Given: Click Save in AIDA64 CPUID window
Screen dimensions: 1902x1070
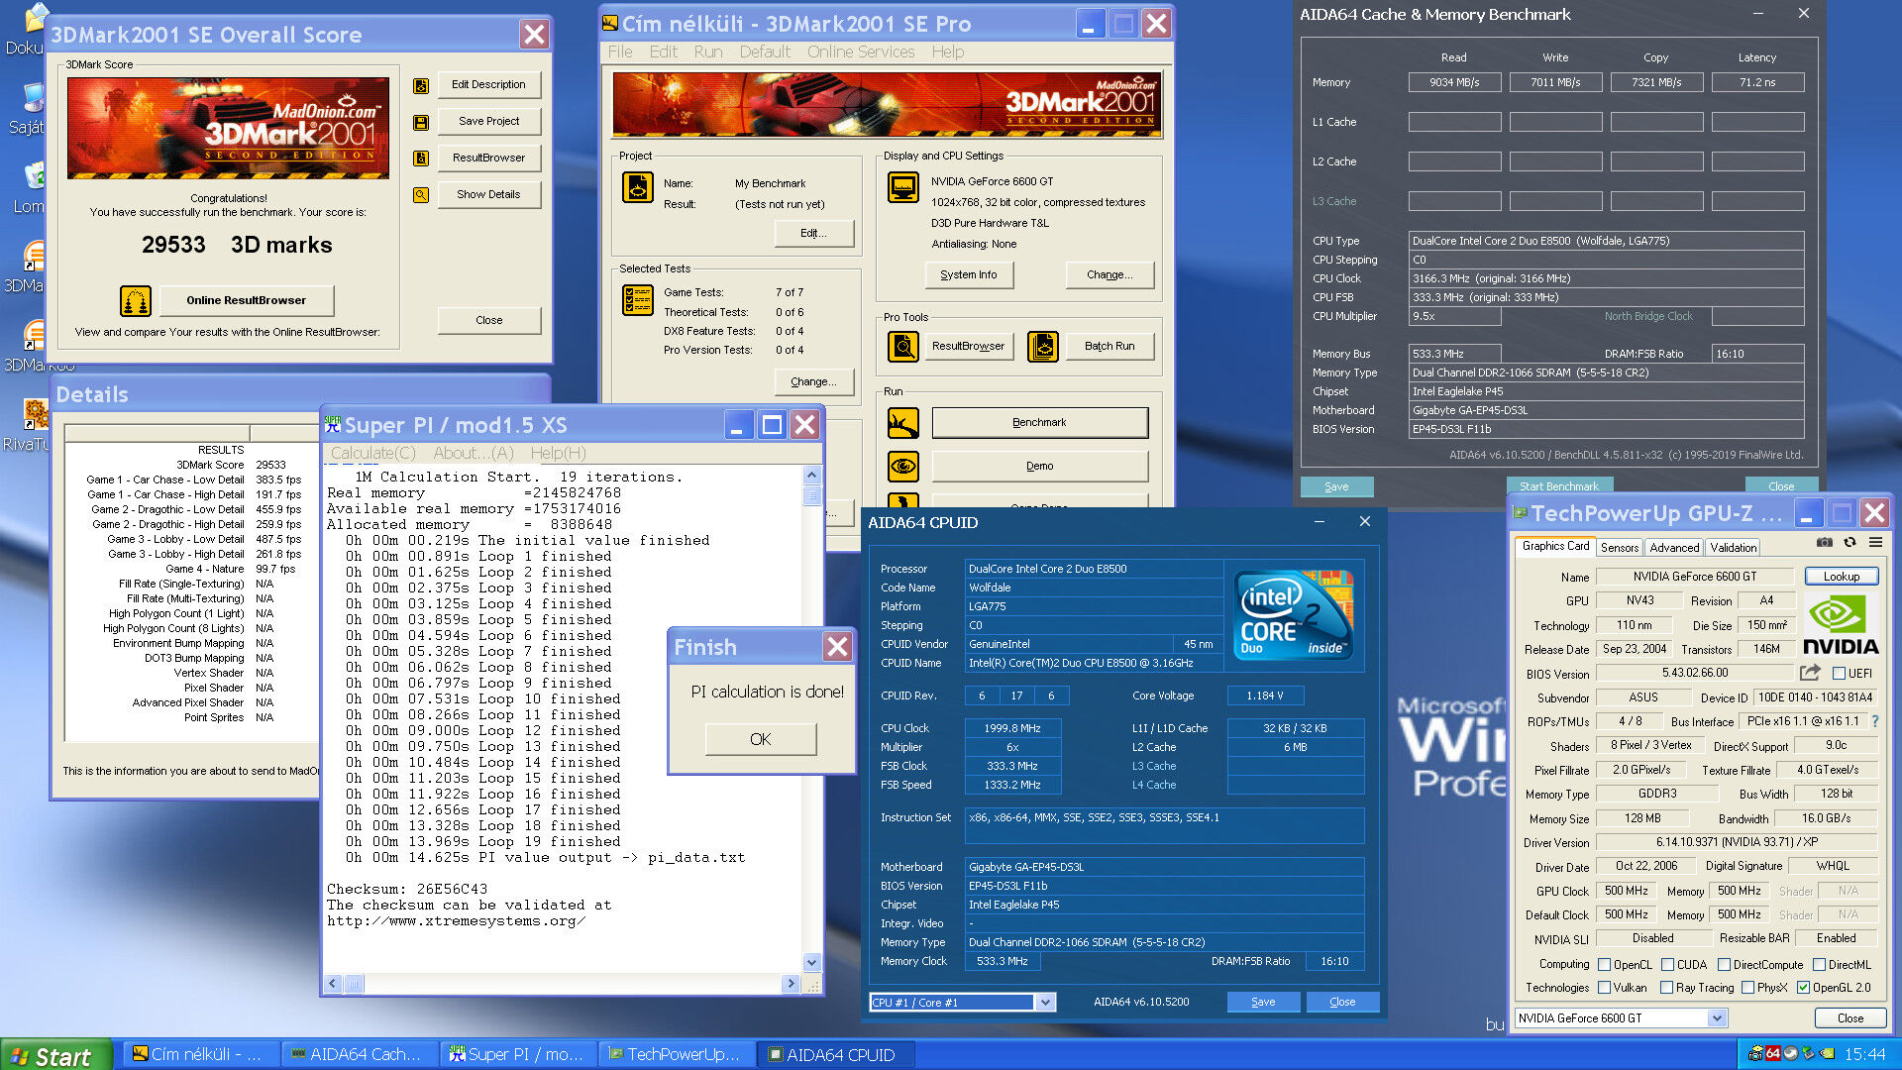Looking at the screenshot, I should [1263, 1002].
